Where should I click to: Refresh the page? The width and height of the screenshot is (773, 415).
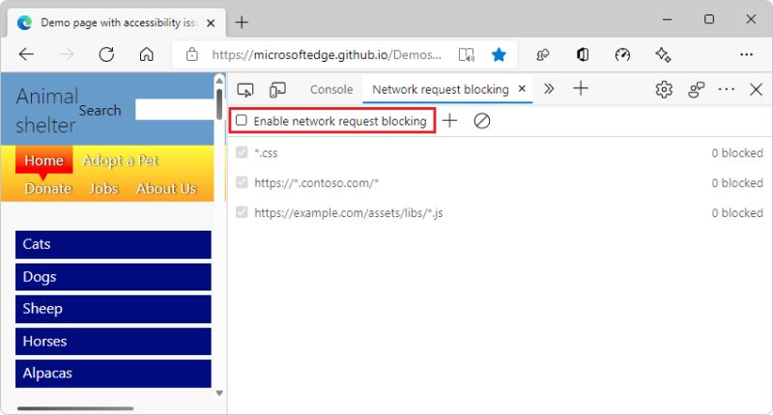click(x=106, y=54)
